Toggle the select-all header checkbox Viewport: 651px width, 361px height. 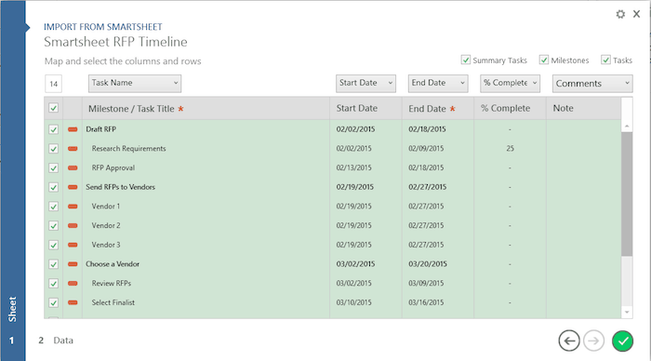point(54,108)
